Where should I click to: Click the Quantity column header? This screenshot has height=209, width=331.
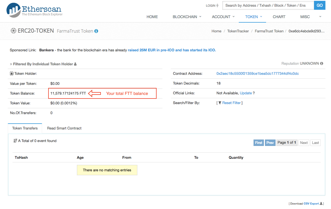(236, 158)
